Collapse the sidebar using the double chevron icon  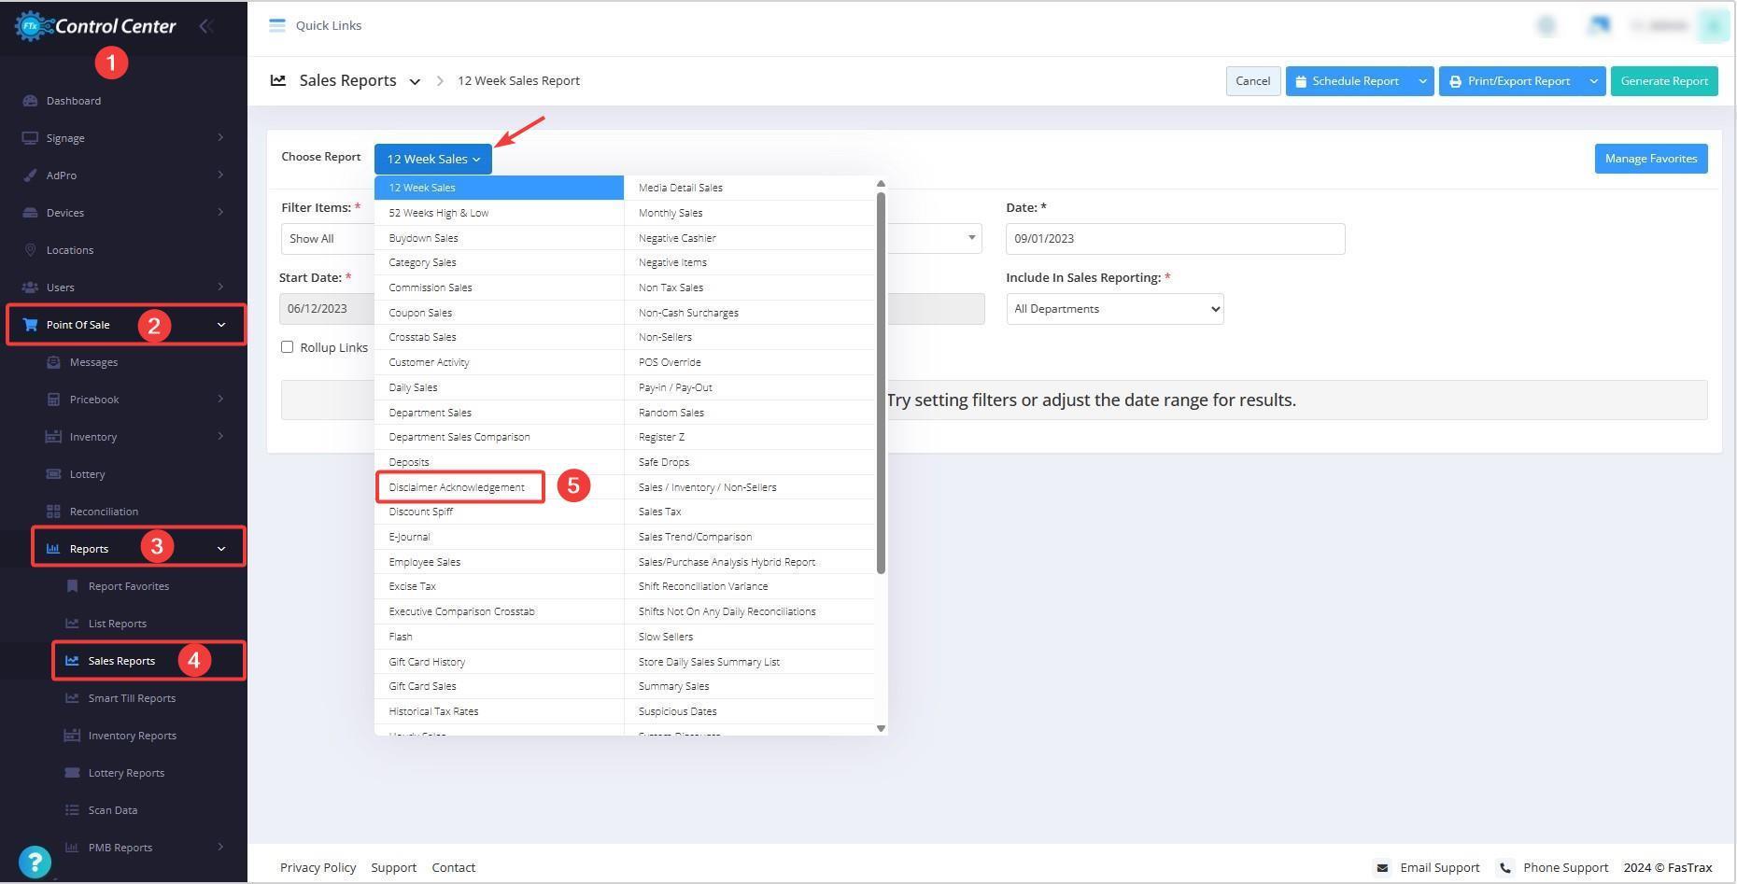[x=206, y=26]
